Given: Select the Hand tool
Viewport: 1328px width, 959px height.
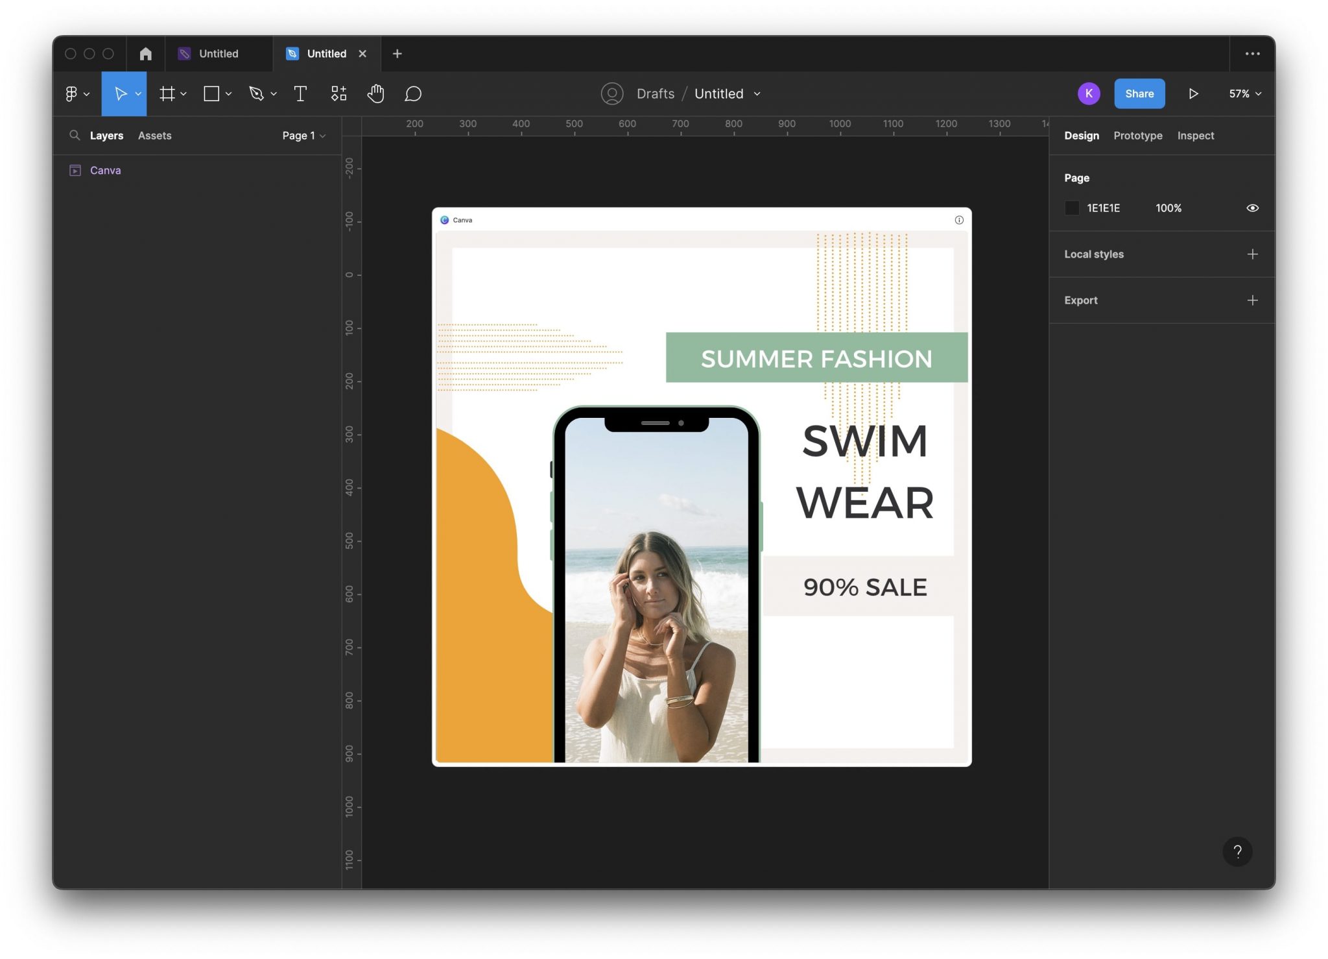Looking at the screenshot, I should tap(376, 93).
